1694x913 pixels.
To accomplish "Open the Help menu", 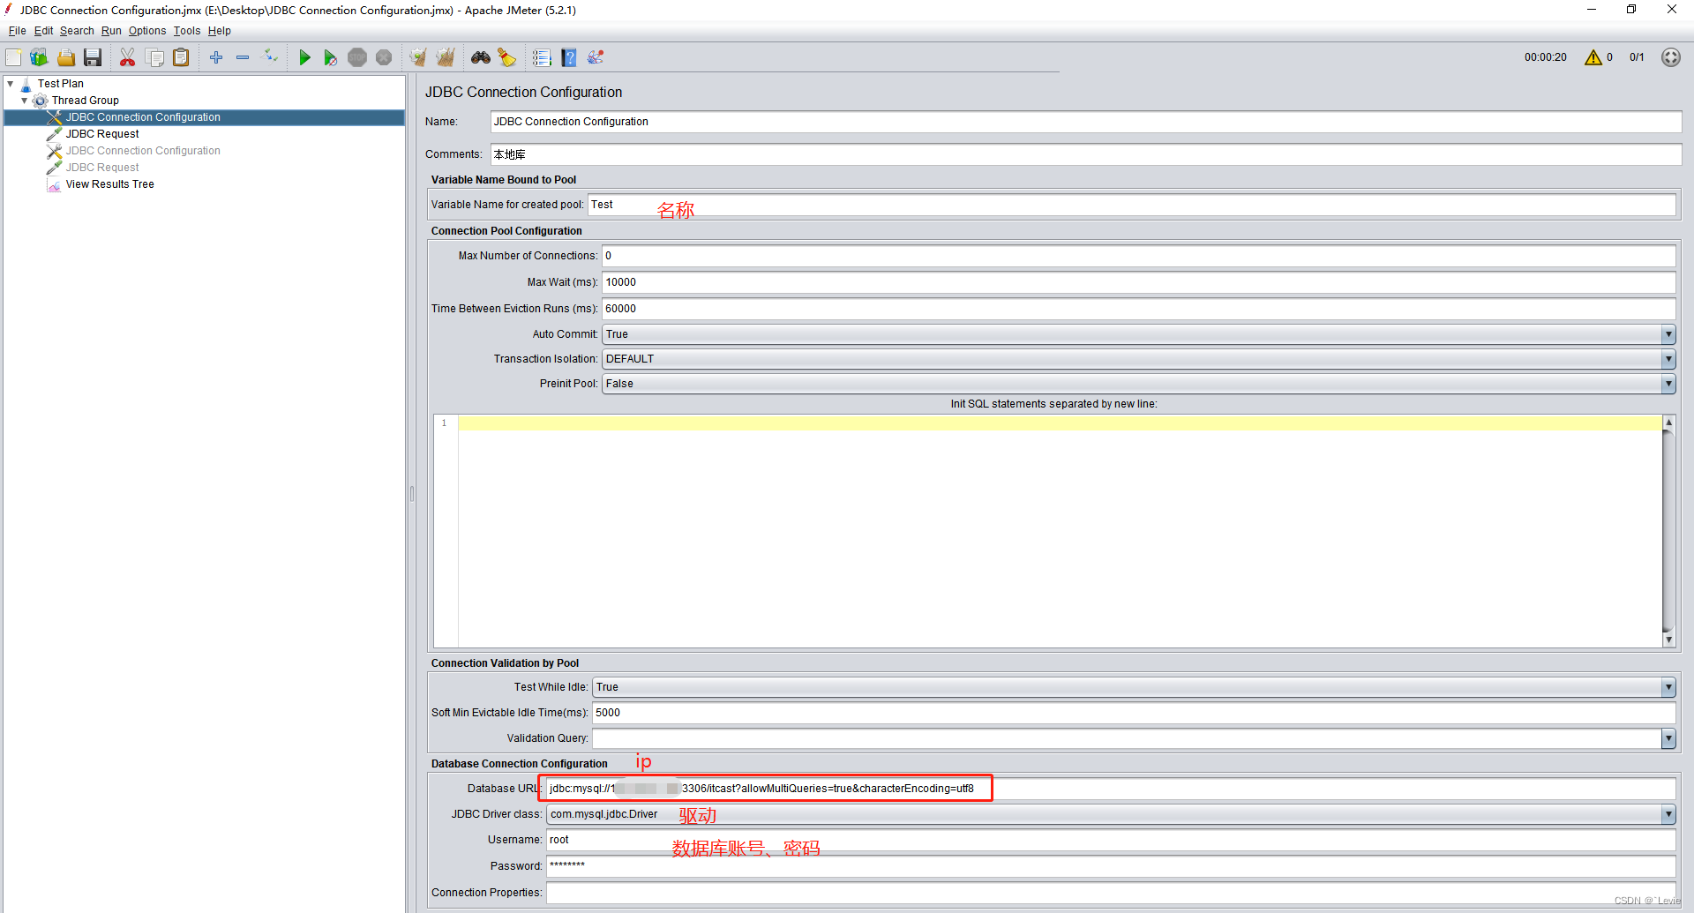I will pos(220,31).
